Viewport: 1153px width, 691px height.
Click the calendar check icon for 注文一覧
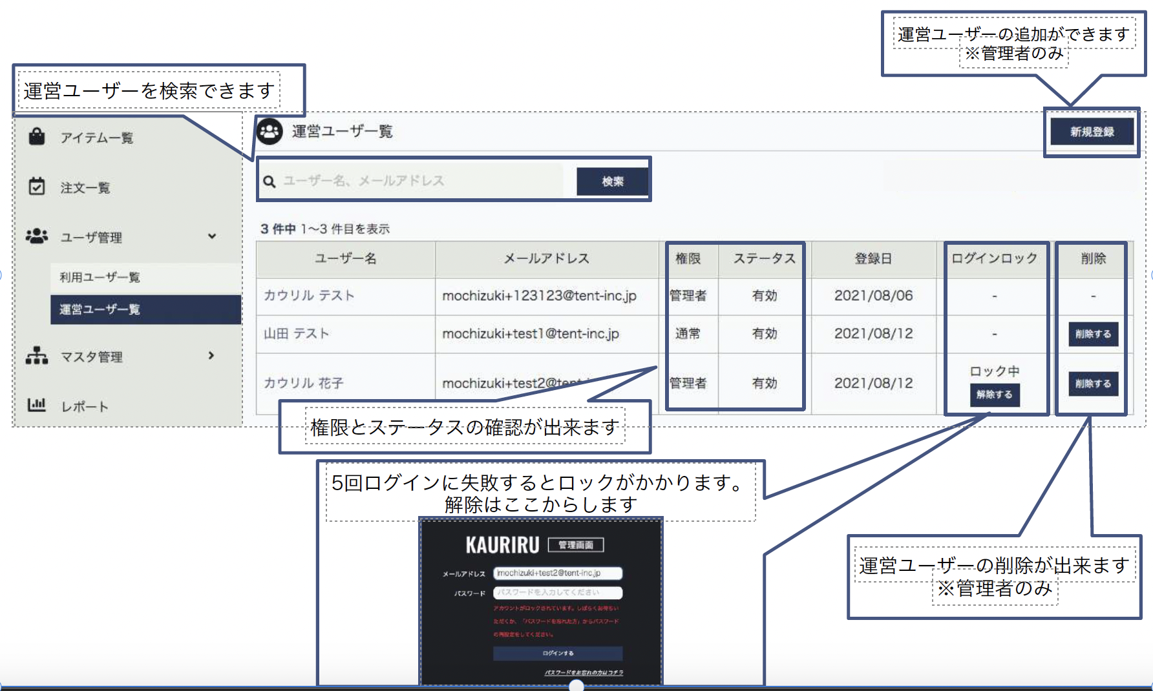[x=37, y=187]
